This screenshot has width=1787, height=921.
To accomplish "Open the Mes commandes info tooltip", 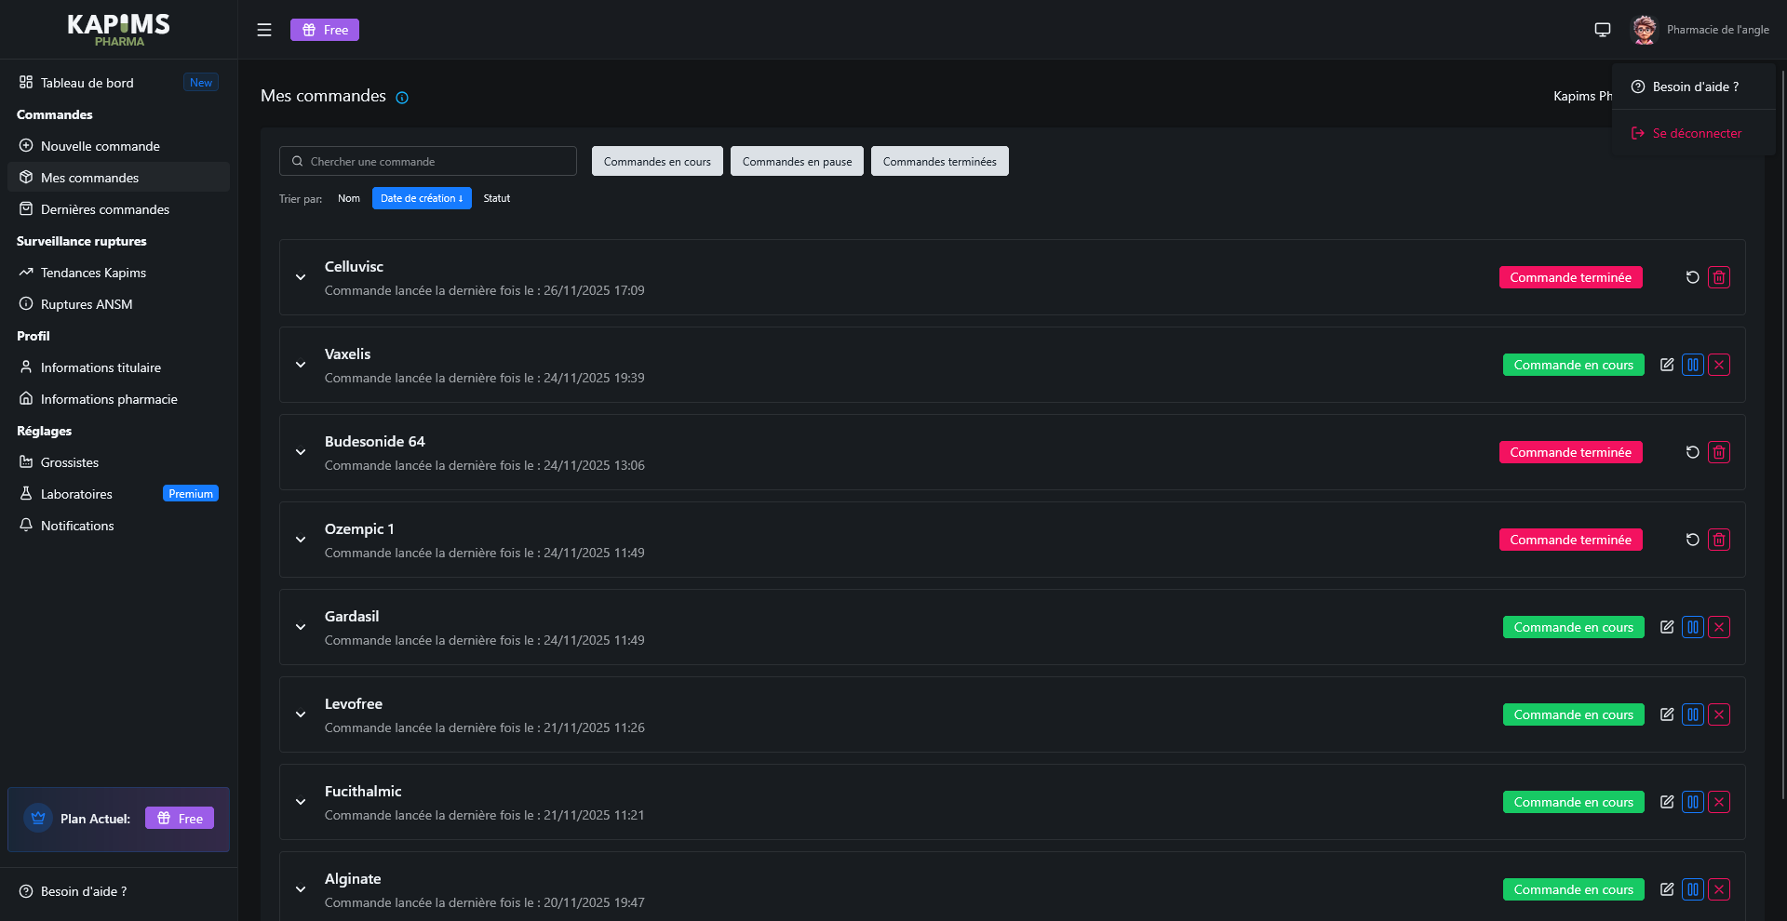I will [402, 97].
